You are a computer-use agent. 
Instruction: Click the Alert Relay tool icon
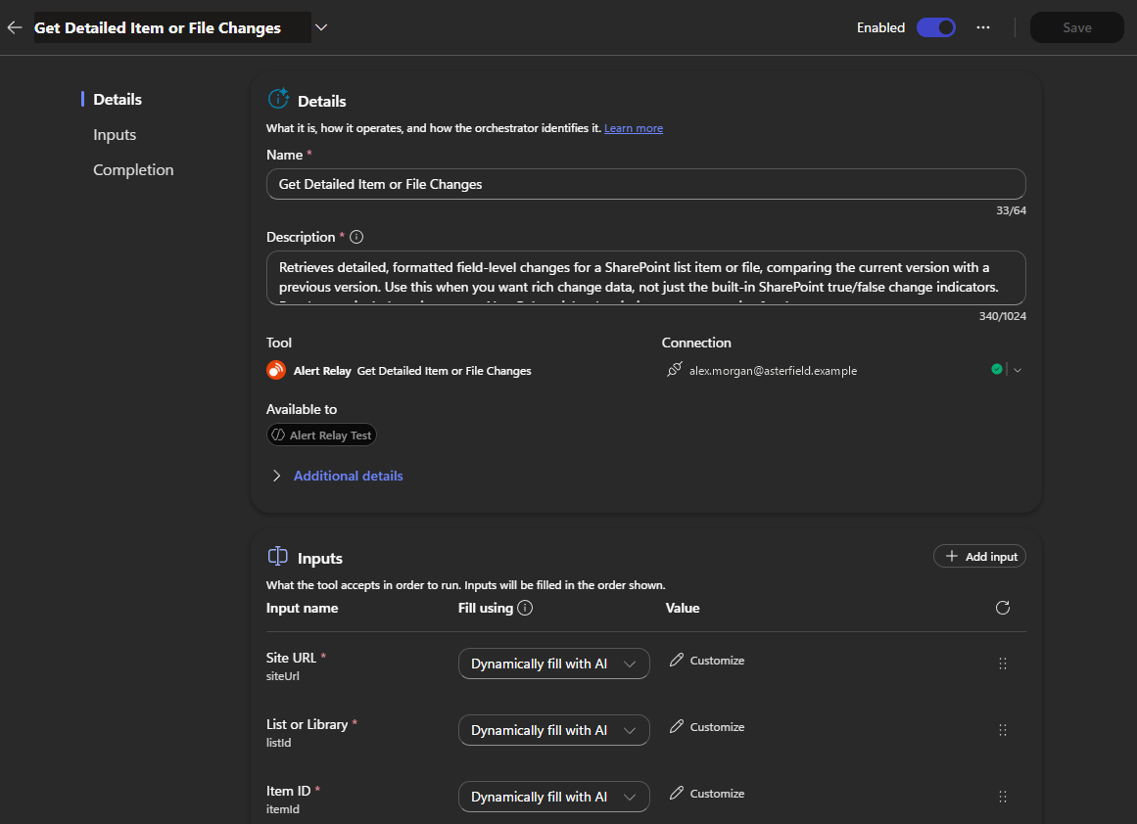click(x=275, y=370)
